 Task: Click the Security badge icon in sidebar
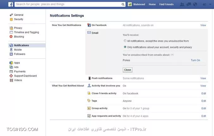(11, 19)
